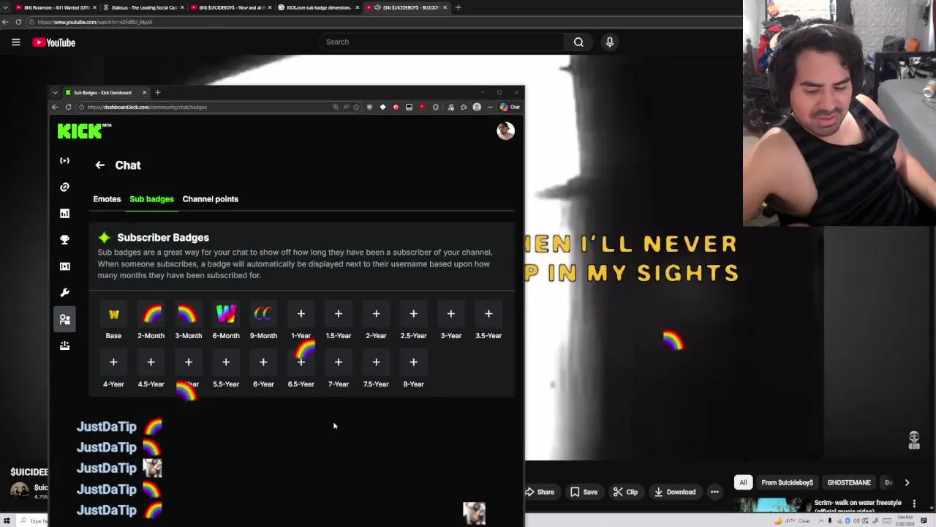Bookmark the Kick dashboard page with star icon
The width and height of the screenshot is (936, 527).
pyautogui.click(x=356, y=107)
